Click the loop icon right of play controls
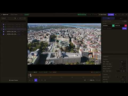This screenshot has height=96, width=128. coord(45,80)
